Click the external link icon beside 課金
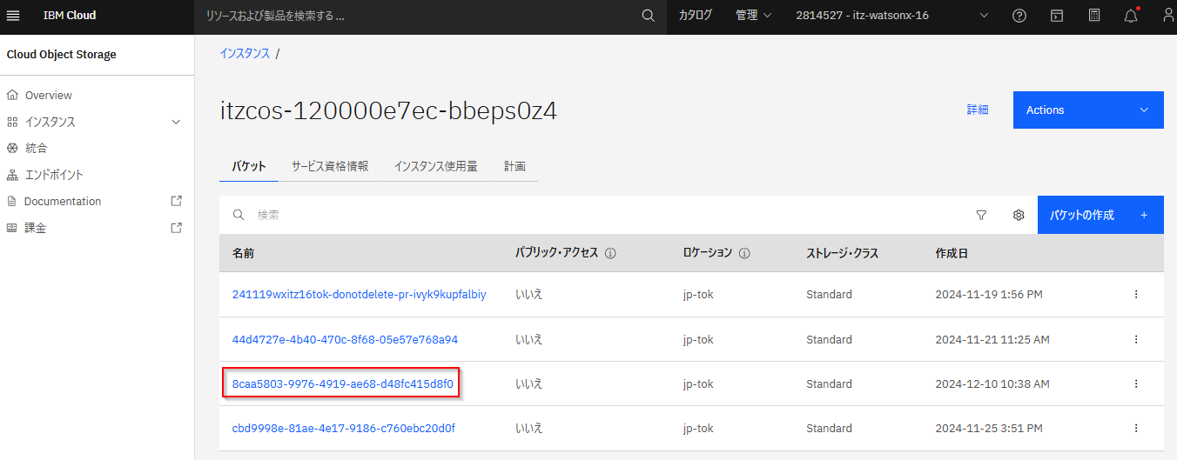Image resolution: width=1177 pixels, height=460 pixels. coord(177,228)
